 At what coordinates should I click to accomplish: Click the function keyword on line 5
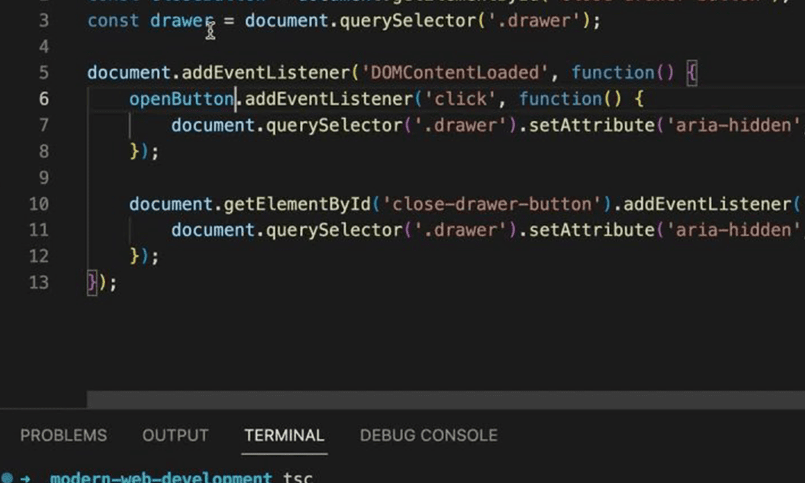(x=612, y=72)
